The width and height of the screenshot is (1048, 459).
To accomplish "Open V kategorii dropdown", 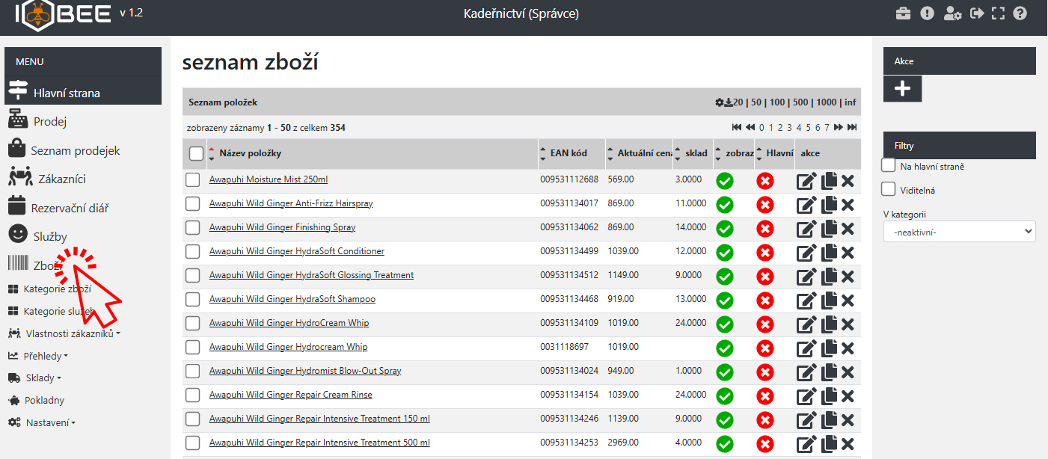I will 960,232.
